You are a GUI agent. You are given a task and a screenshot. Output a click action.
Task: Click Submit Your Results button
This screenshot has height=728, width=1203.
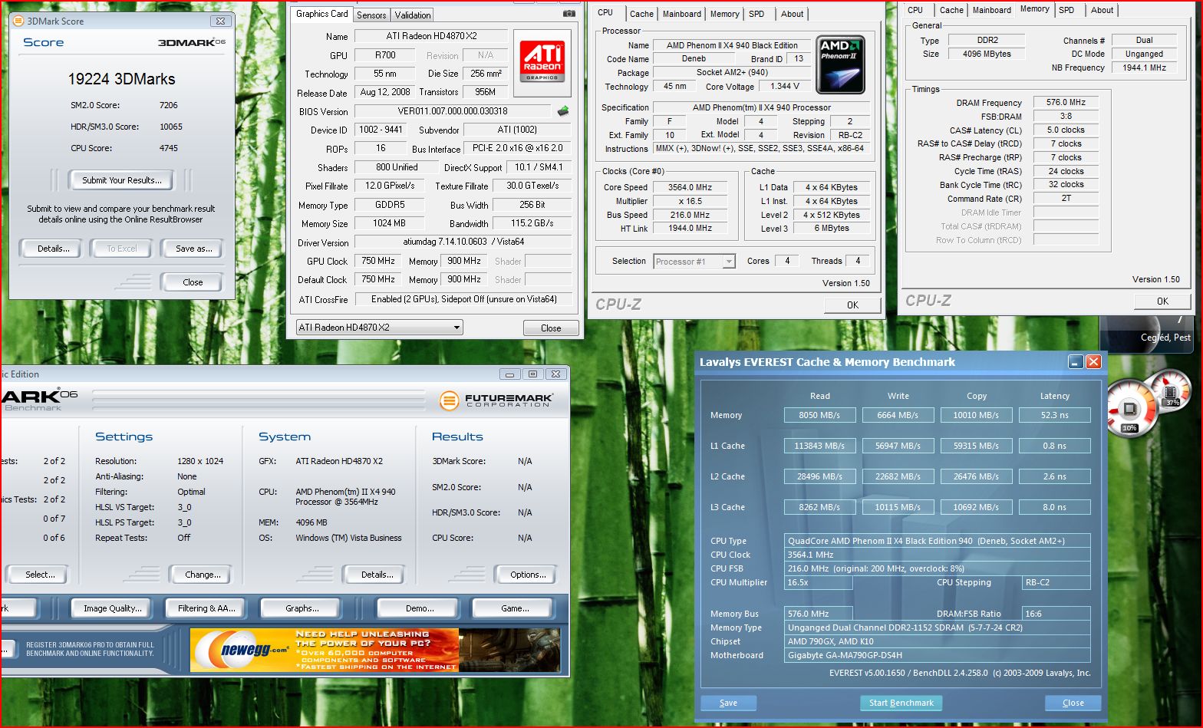tap(122, 180)
